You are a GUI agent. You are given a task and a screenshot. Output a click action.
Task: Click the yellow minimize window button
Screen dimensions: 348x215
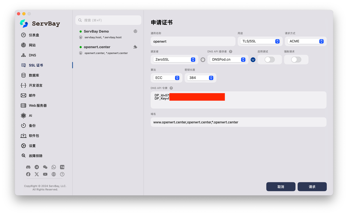[24, 14]
